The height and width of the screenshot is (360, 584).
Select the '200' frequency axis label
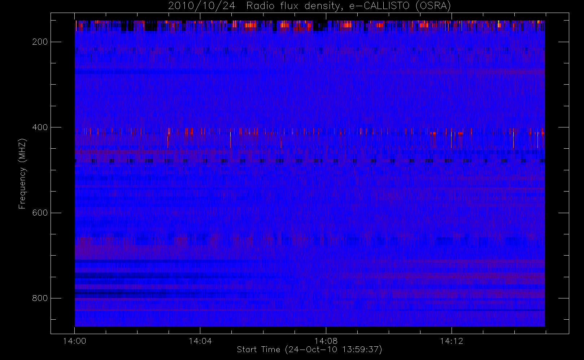tap(40, 42)
